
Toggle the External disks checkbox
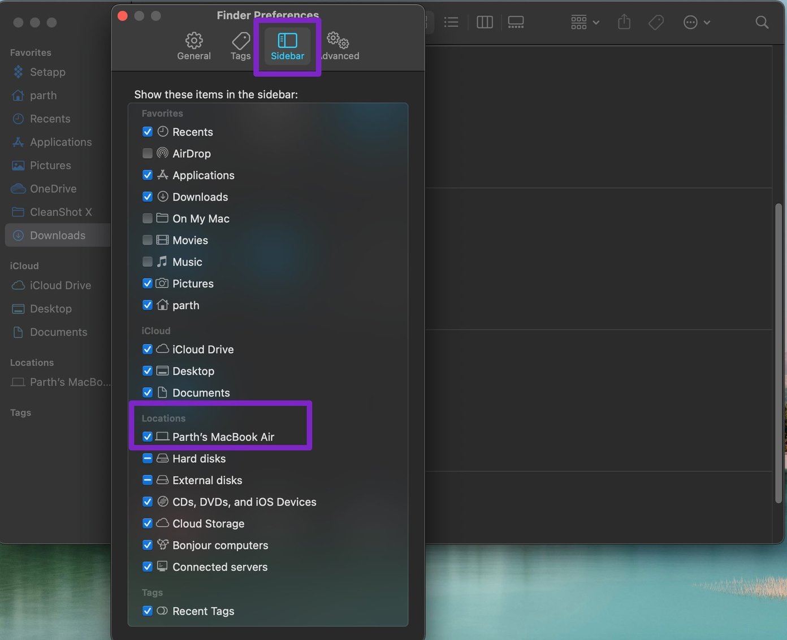click(148, 480)
